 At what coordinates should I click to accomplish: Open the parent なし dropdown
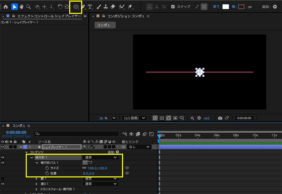pos(139,147)
